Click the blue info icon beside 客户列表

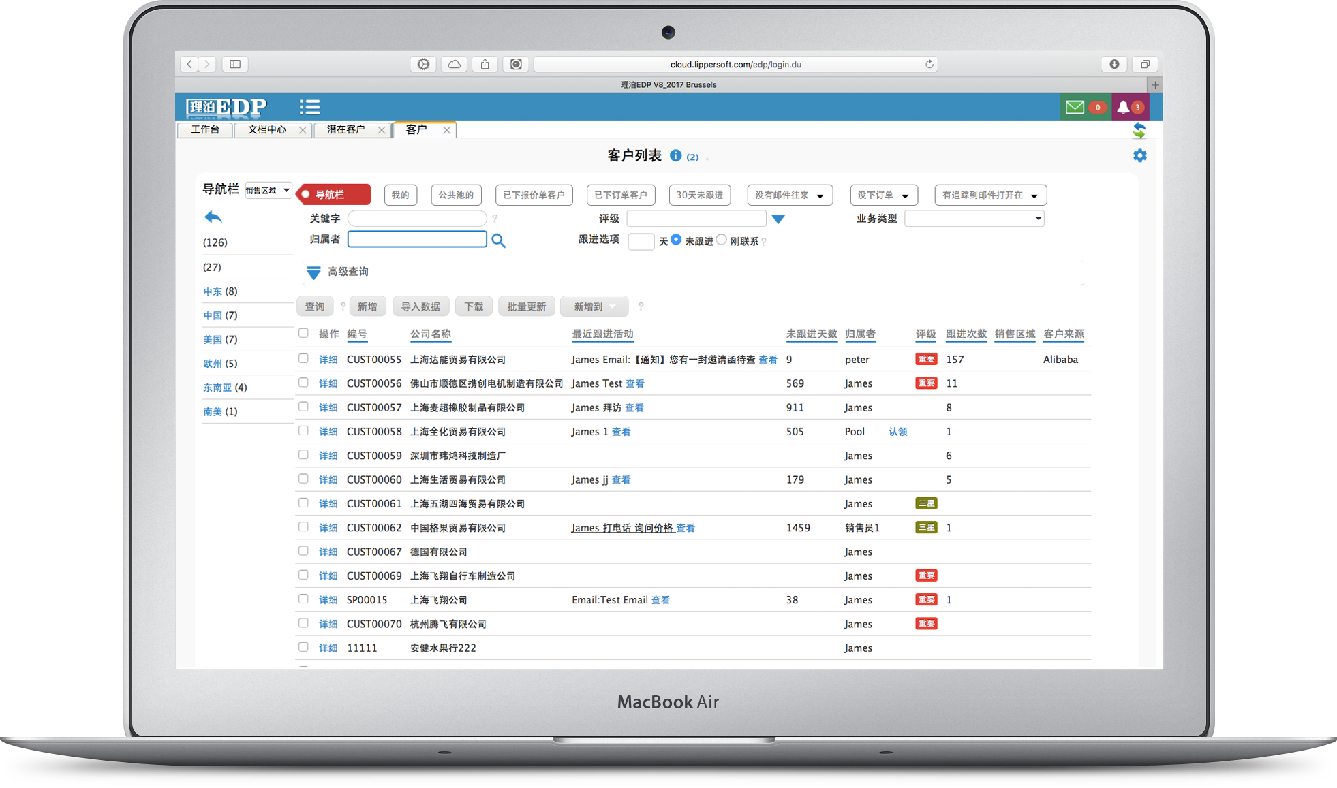point(675,156)
